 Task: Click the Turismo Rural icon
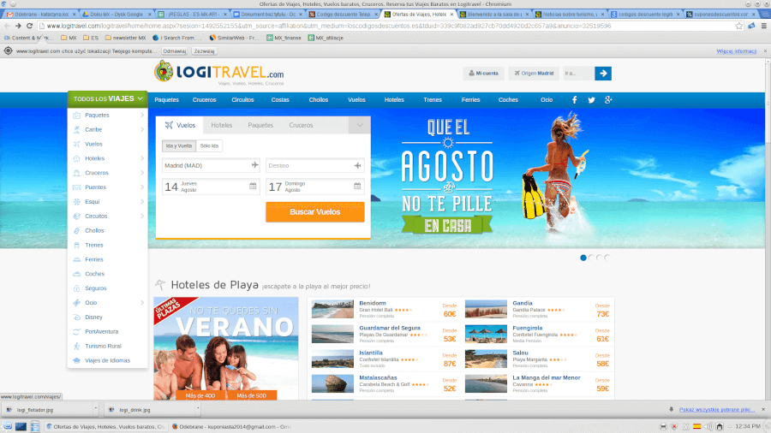pyautogui.click(x=77, y=346)
